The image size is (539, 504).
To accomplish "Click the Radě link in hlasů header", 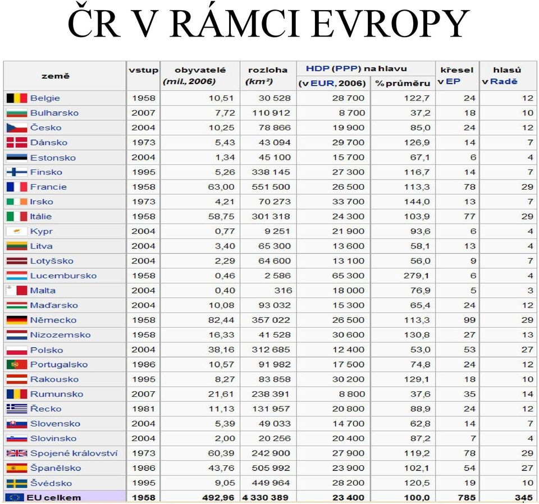I will coord(504,82).
